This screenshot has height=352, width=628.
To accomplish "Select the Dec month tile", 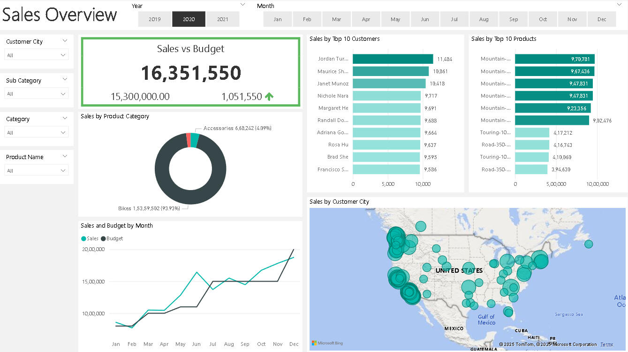I will tap(602, 19).
